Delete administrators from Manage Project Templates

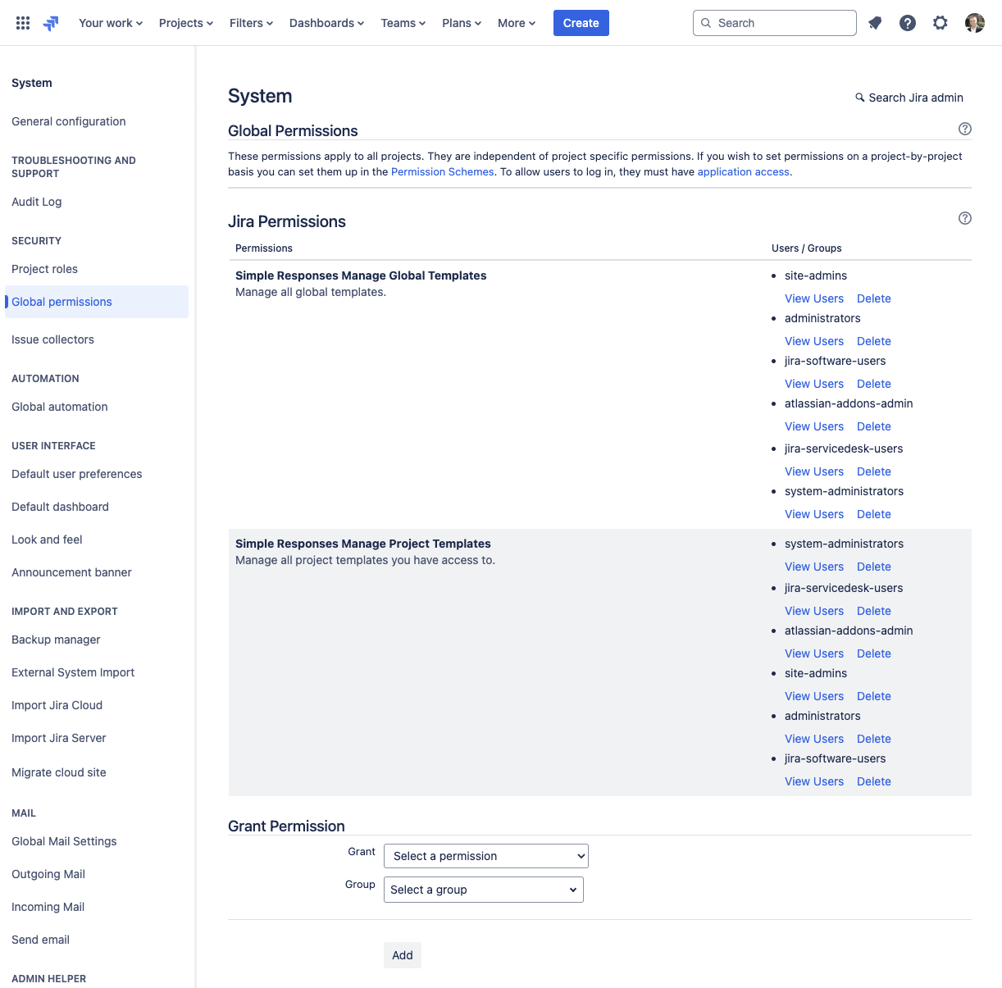coord(874,739)
